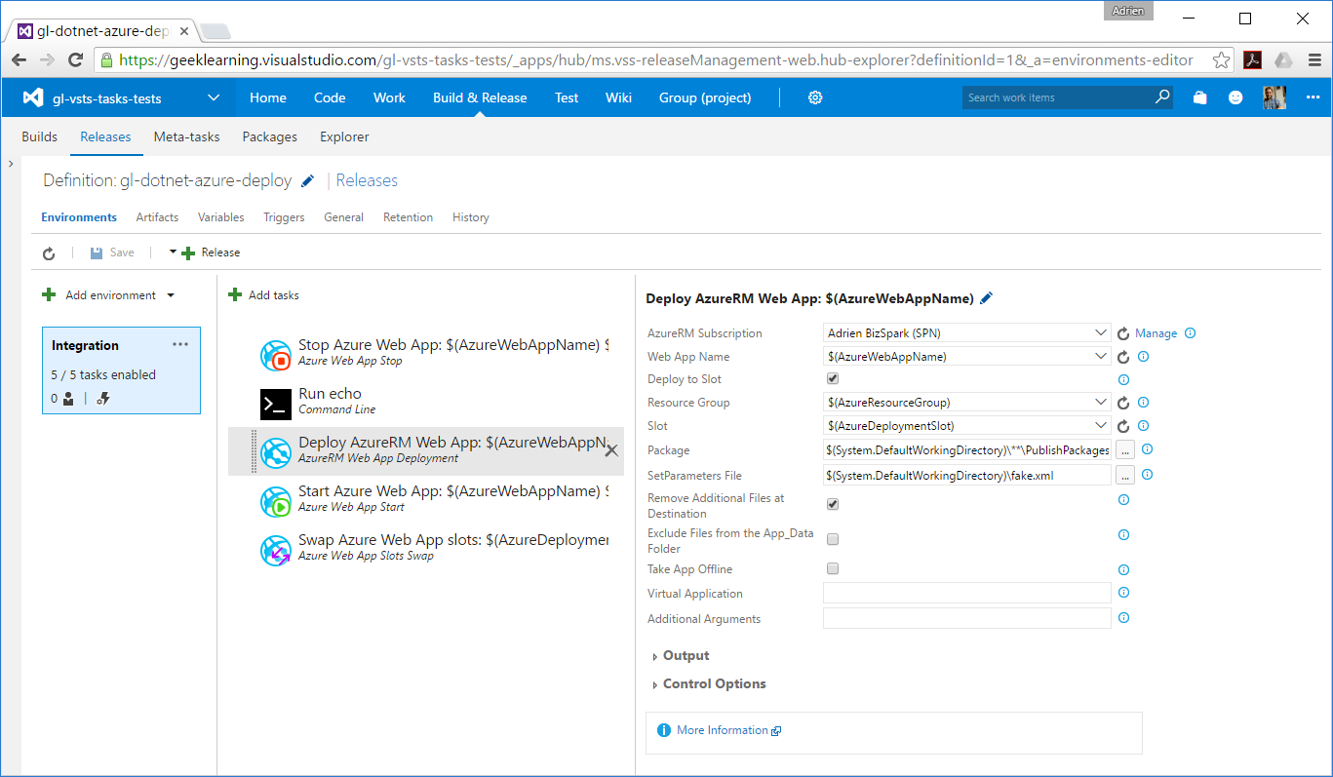The height and width of the screenshot is (777, 1333).
Task: Open the Web App Name dropdown
Action: tap(1101, 357)
